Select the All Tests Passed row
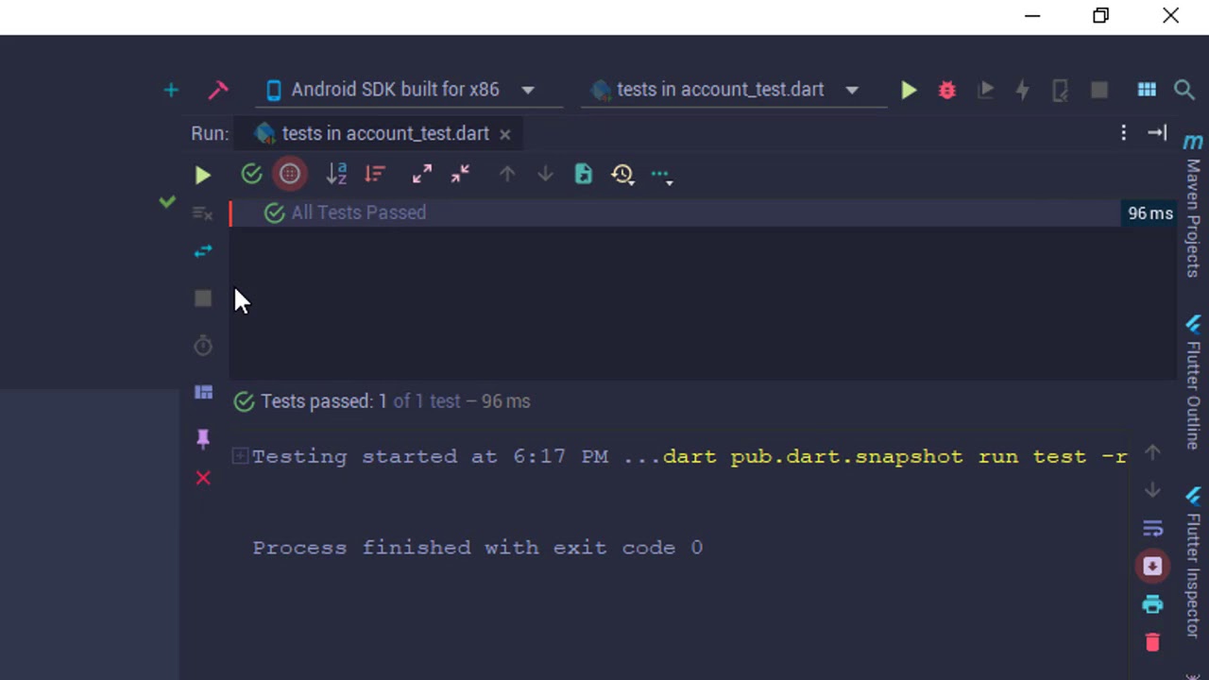 click(703, 213)
